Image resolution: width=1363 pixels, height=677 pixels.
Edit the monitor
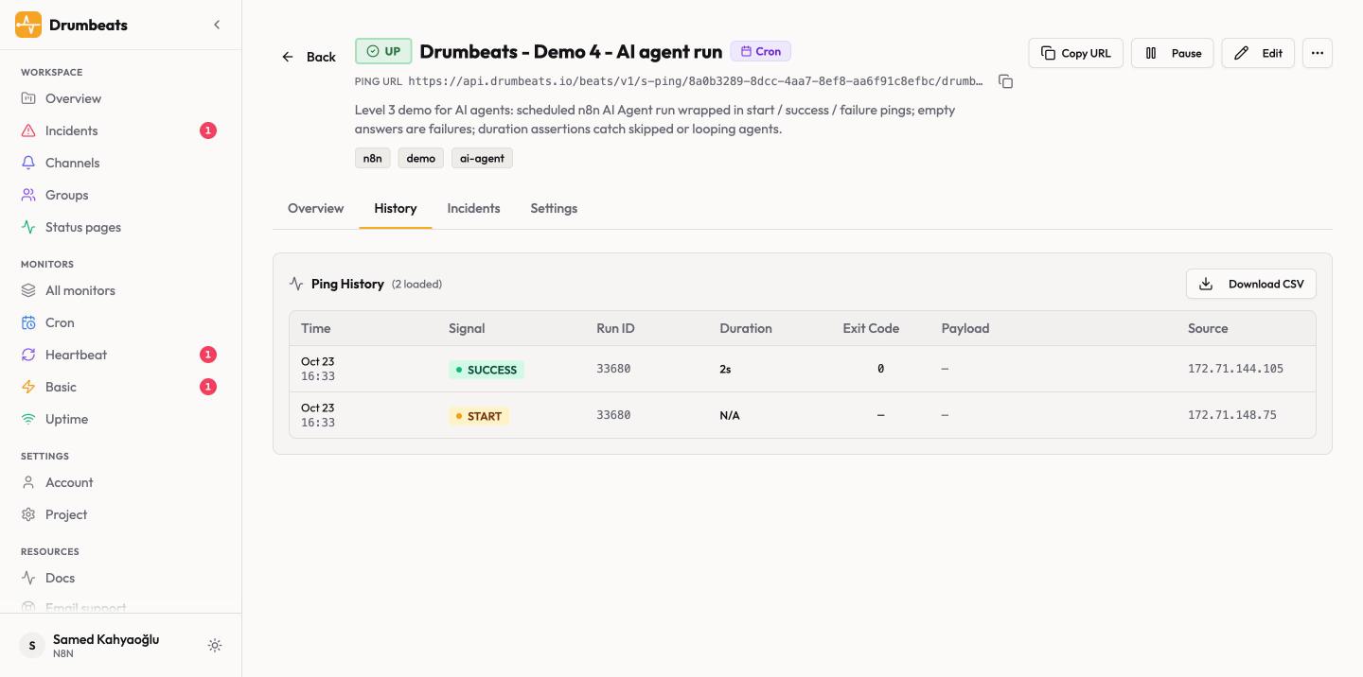click(1258, 53)
